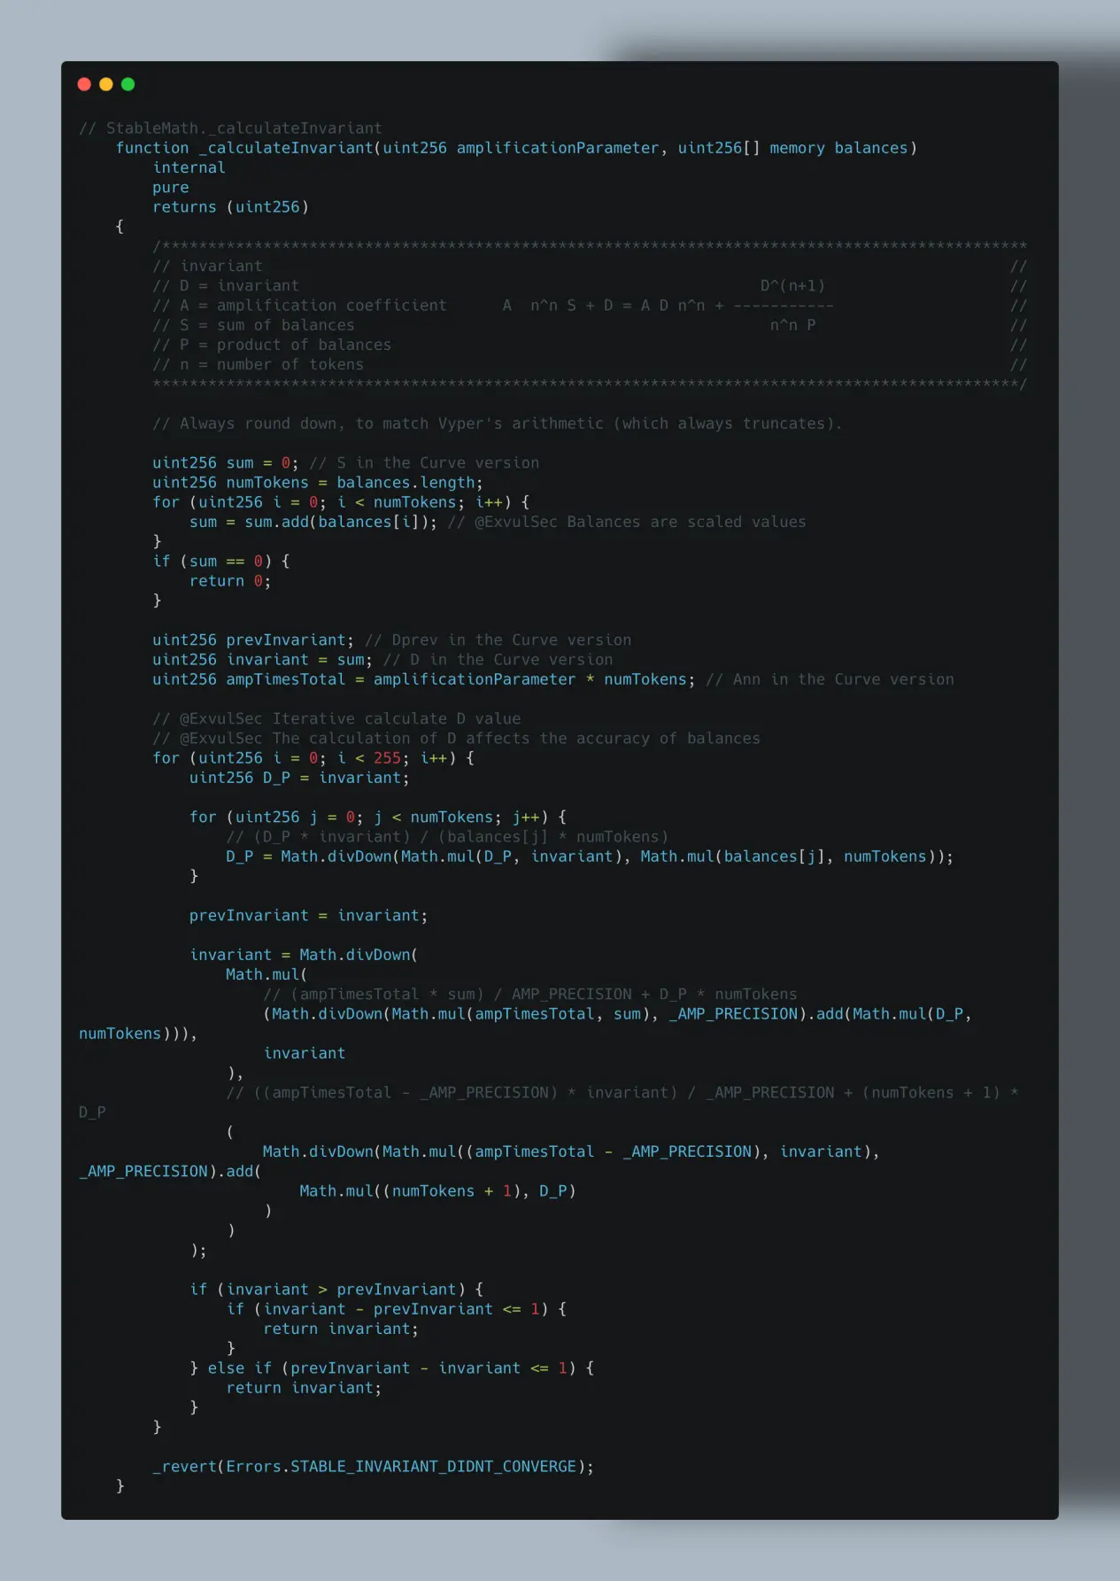Click the 'prevInvariant = invariant;' assignment
The image size is (1120, 1581).
pyautogui.click(x=308, y=916)
